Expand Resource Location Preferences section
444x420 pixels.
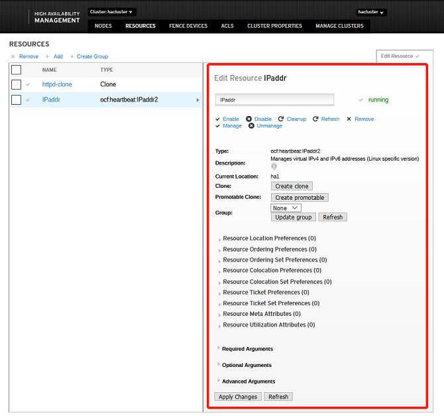tap(219, 238)
